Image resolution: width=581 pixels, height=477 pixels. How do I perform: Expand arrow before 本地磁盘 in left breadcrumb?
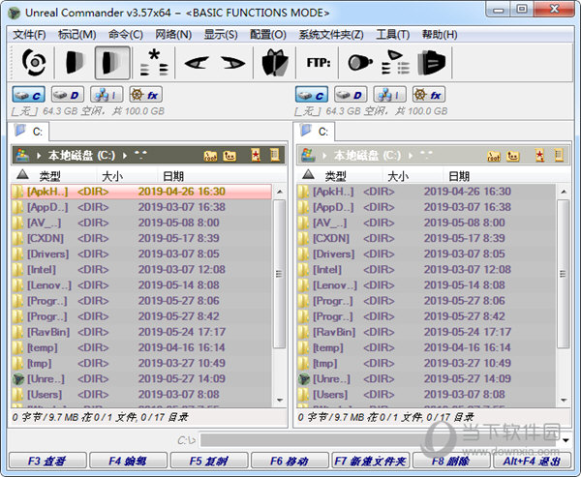(39, 156)
